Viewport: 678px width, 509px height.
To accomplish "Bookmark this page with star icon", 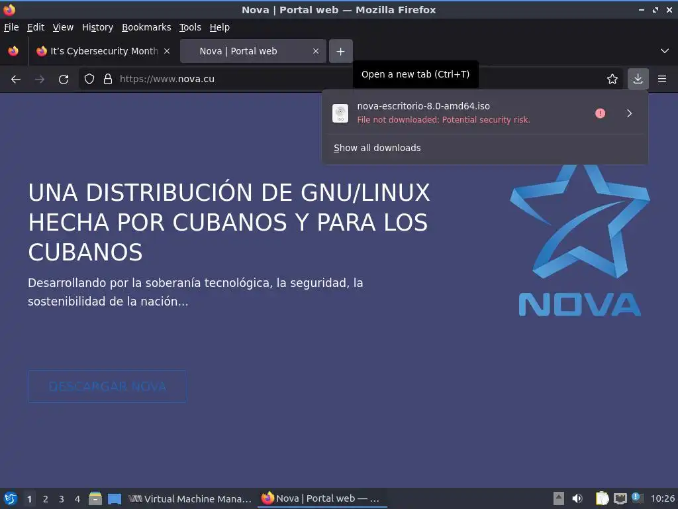I will click(612, 80).
